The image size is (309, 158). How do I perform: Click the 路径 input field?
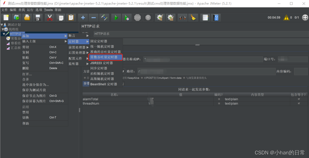pos(206,71)
